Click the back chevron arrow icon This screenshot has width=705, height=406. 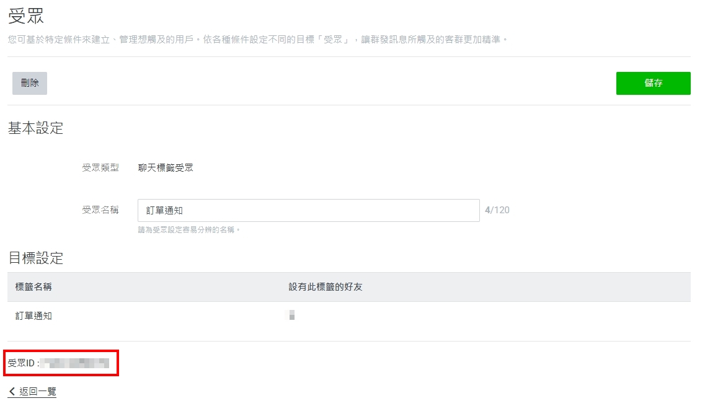(12, 391)
